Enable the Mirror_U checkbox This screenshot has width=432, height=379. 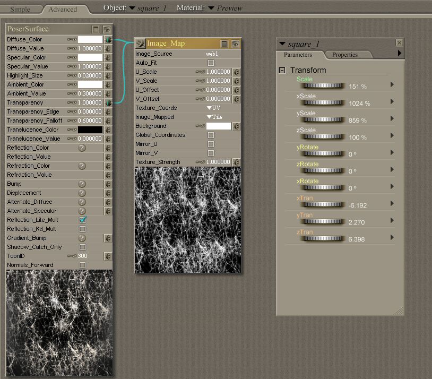[211, 144]
